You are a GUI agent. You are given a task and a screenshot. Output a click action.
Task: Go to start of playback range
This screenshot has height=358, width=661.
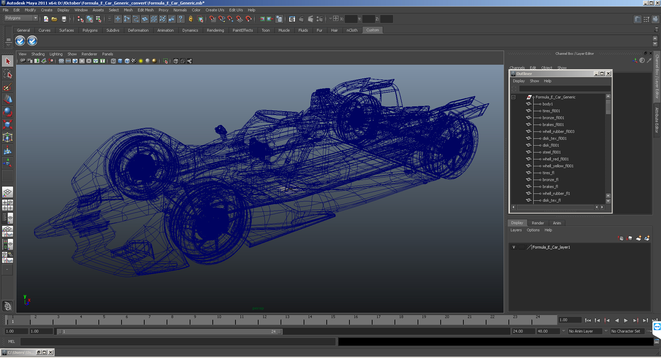(x=588, y=320)
